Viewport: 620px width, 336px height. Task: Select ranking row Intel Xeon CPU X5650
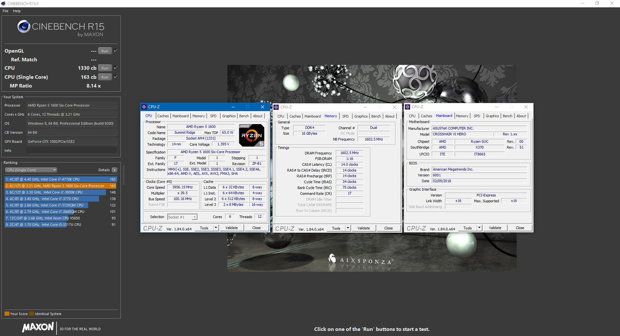pyautogui.click(x=61, y=218)
